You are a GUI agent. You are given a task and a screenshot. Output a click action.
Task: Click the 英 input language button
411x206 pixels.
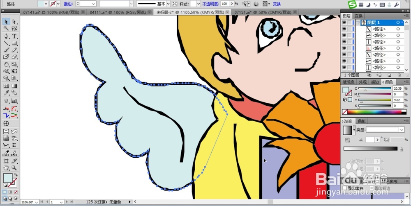coord(361,5)
